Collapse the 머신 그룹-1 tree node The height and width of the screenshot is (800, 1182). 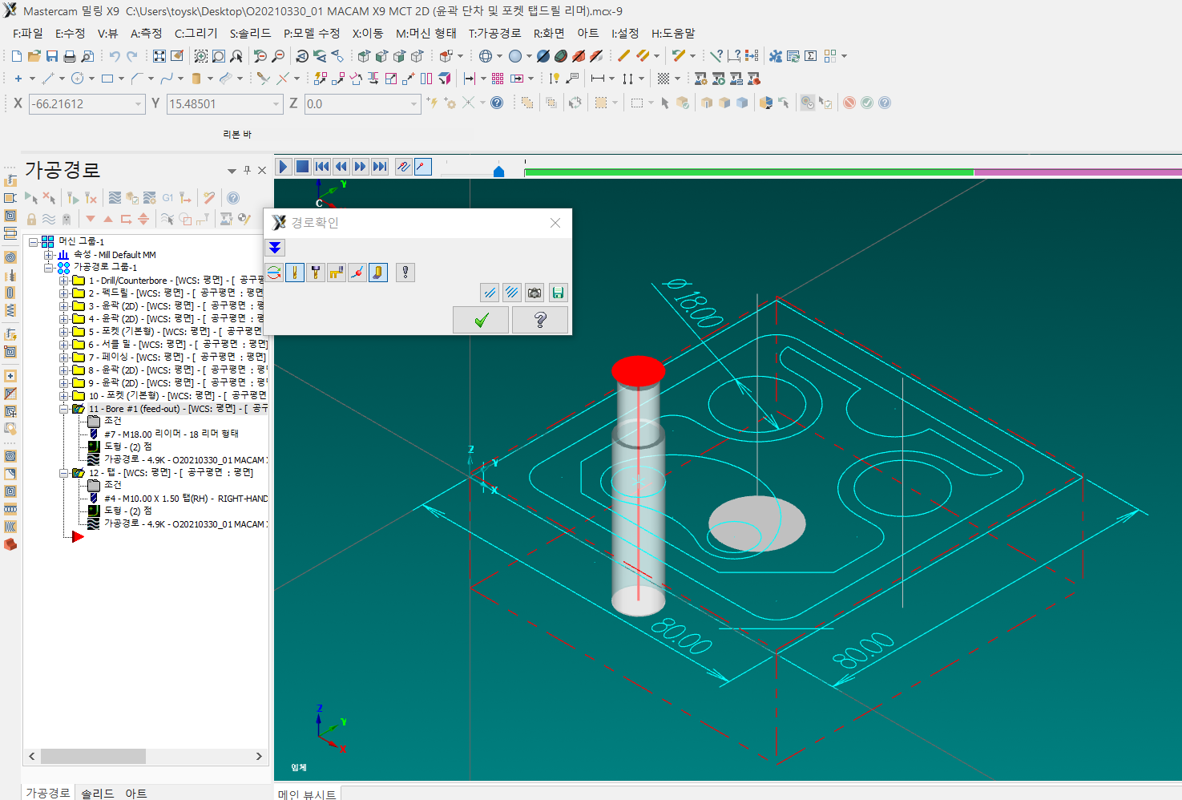pos(34,241)
